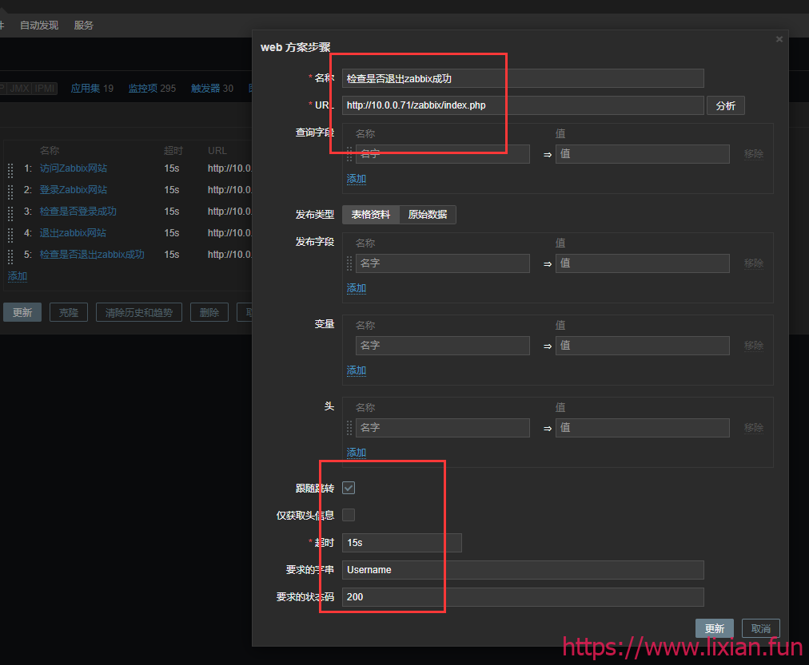
Task: Click the dialog 更新 update button
Action: coord(715,628)
